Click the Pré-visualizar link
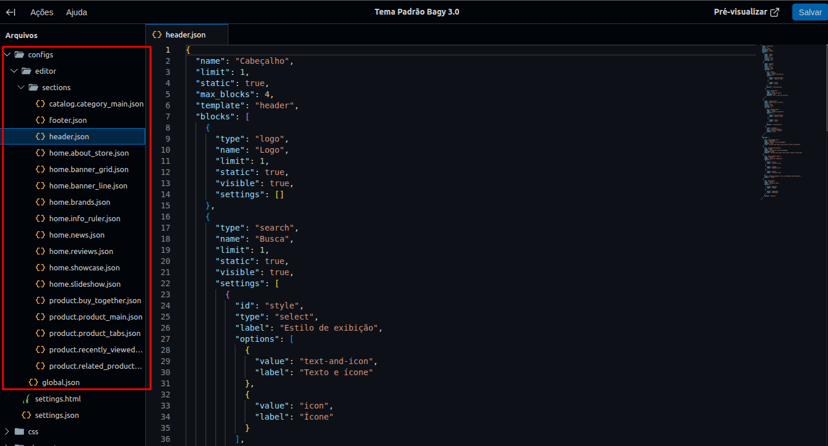The image size is (828, 446). click(740, 12)
